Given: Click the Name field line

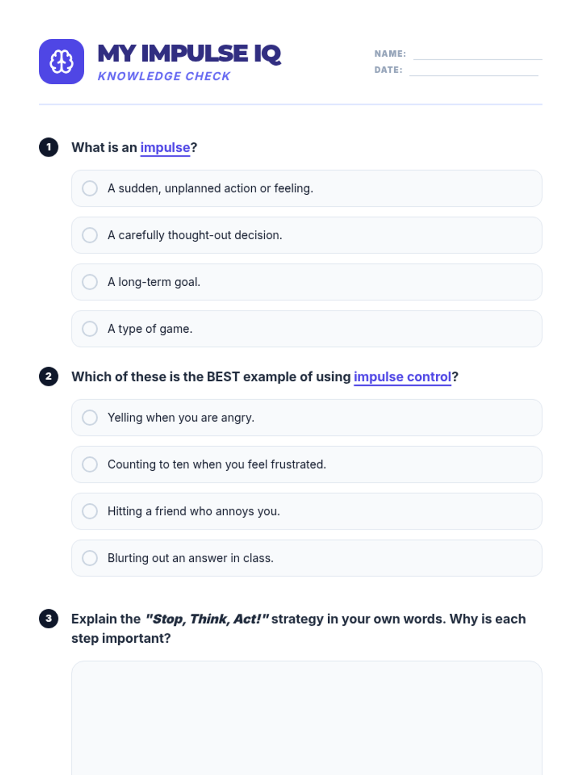Looking at the screenshot, I should point(477,54).
